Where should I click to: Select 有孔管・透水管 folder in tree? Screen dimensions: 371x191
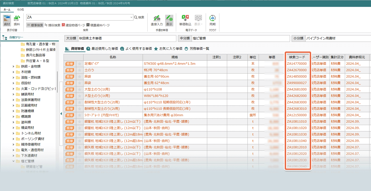[38, 44]
